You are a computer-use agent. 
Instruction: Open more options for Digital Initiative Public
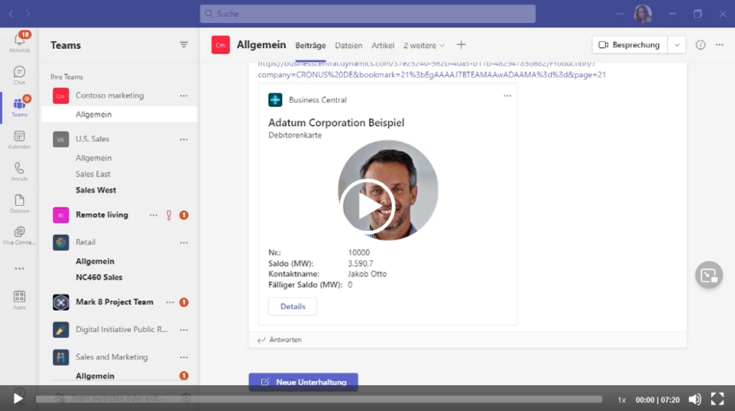click(x=184, y=330)
